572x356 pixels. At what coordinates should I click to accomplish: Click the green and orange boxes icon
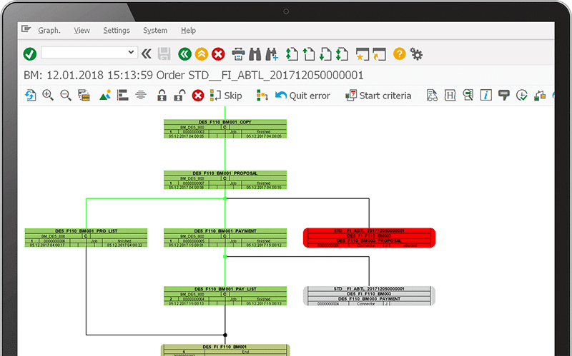(x=540, y=96)
